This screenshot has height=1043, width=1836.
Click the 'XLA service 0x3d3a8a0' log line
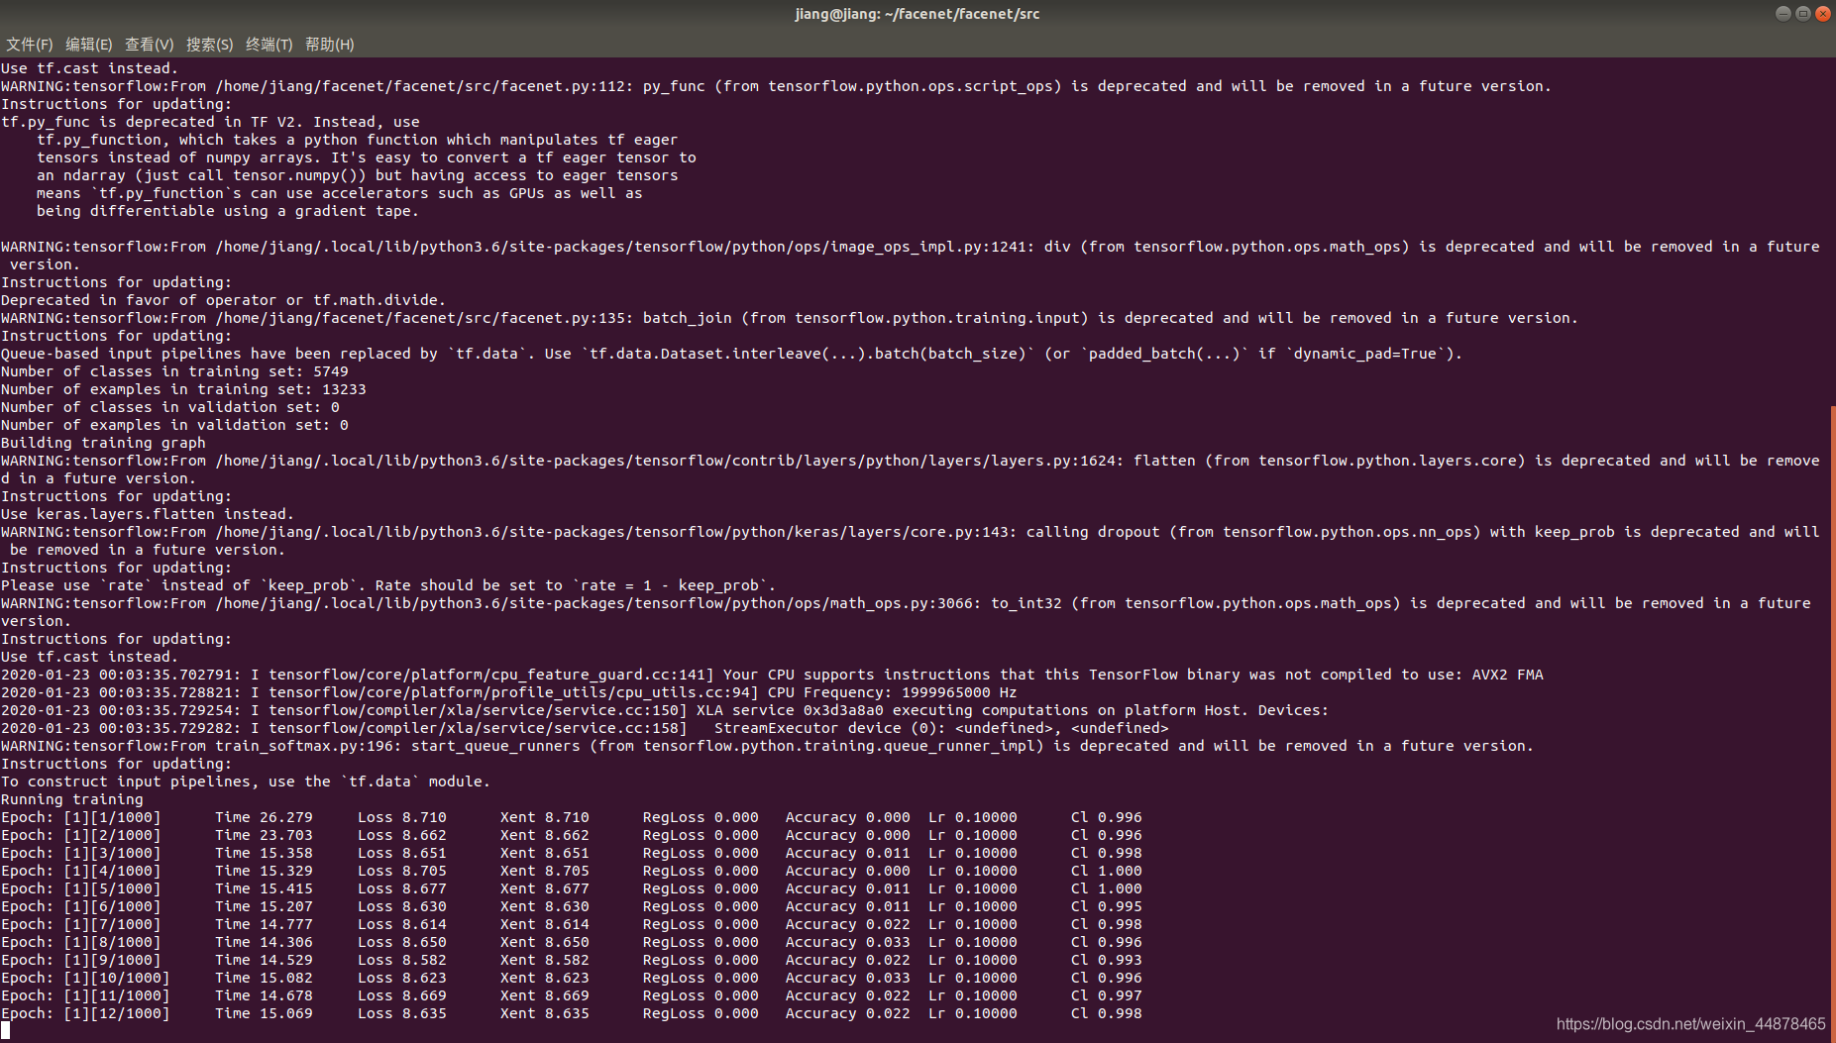[x=665, y=710]
